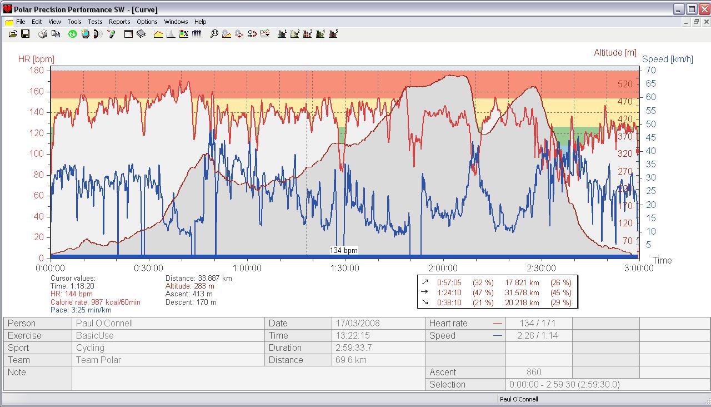Open the Tools menu
711x407 pixels.
[x=74, y=22]
